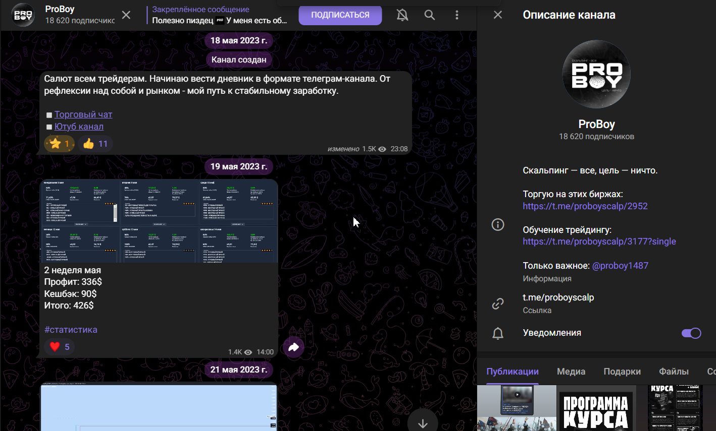
Task: Click the 21 мая 2023 г. date badge
Action: (x=238, y=370)
